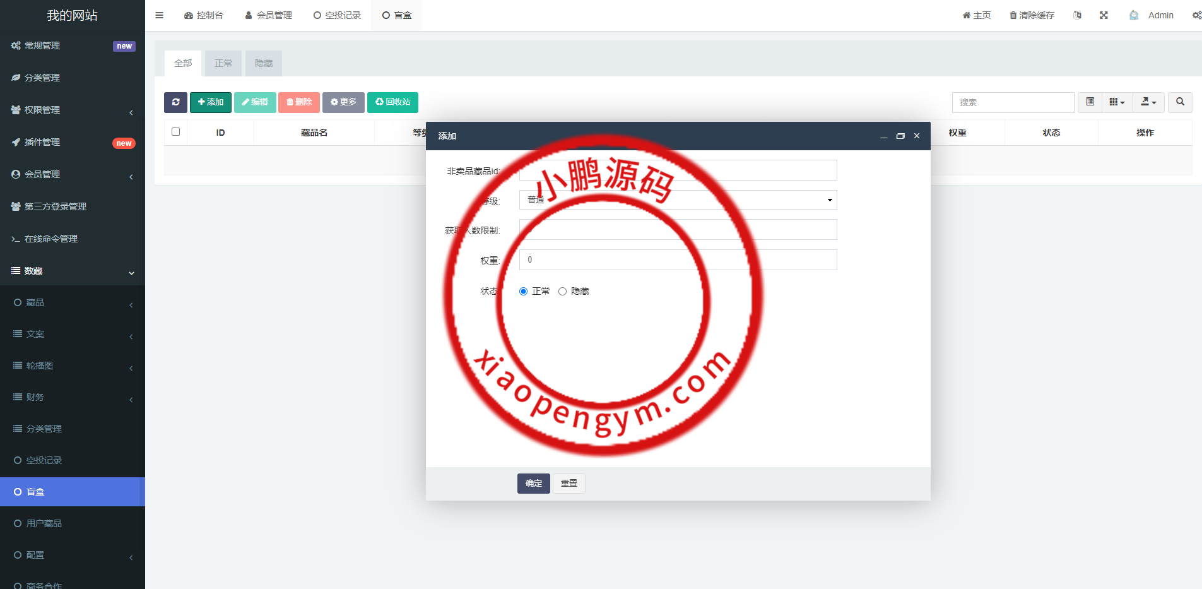Switch to the 正常 filter tab
Viewport: 1202px width, 589px height.
[x=223, y=63]
